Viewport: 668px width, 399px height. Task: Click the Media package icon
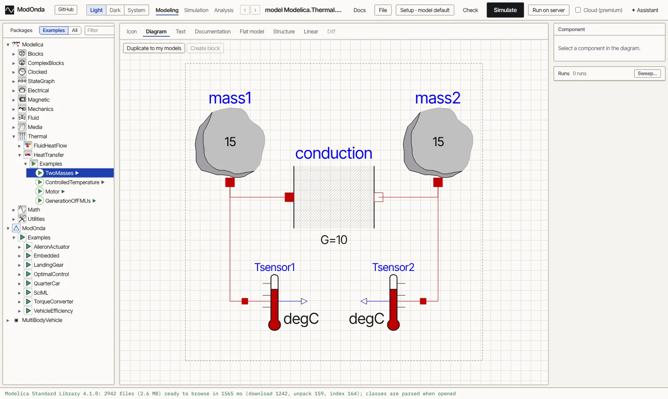pos(22,127)
